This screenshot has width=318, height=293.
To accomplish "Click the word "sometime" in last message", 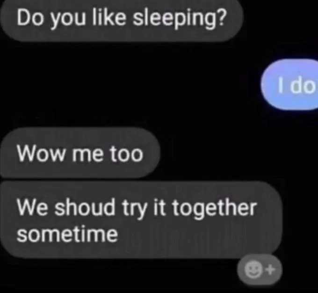I will [67, 234].
